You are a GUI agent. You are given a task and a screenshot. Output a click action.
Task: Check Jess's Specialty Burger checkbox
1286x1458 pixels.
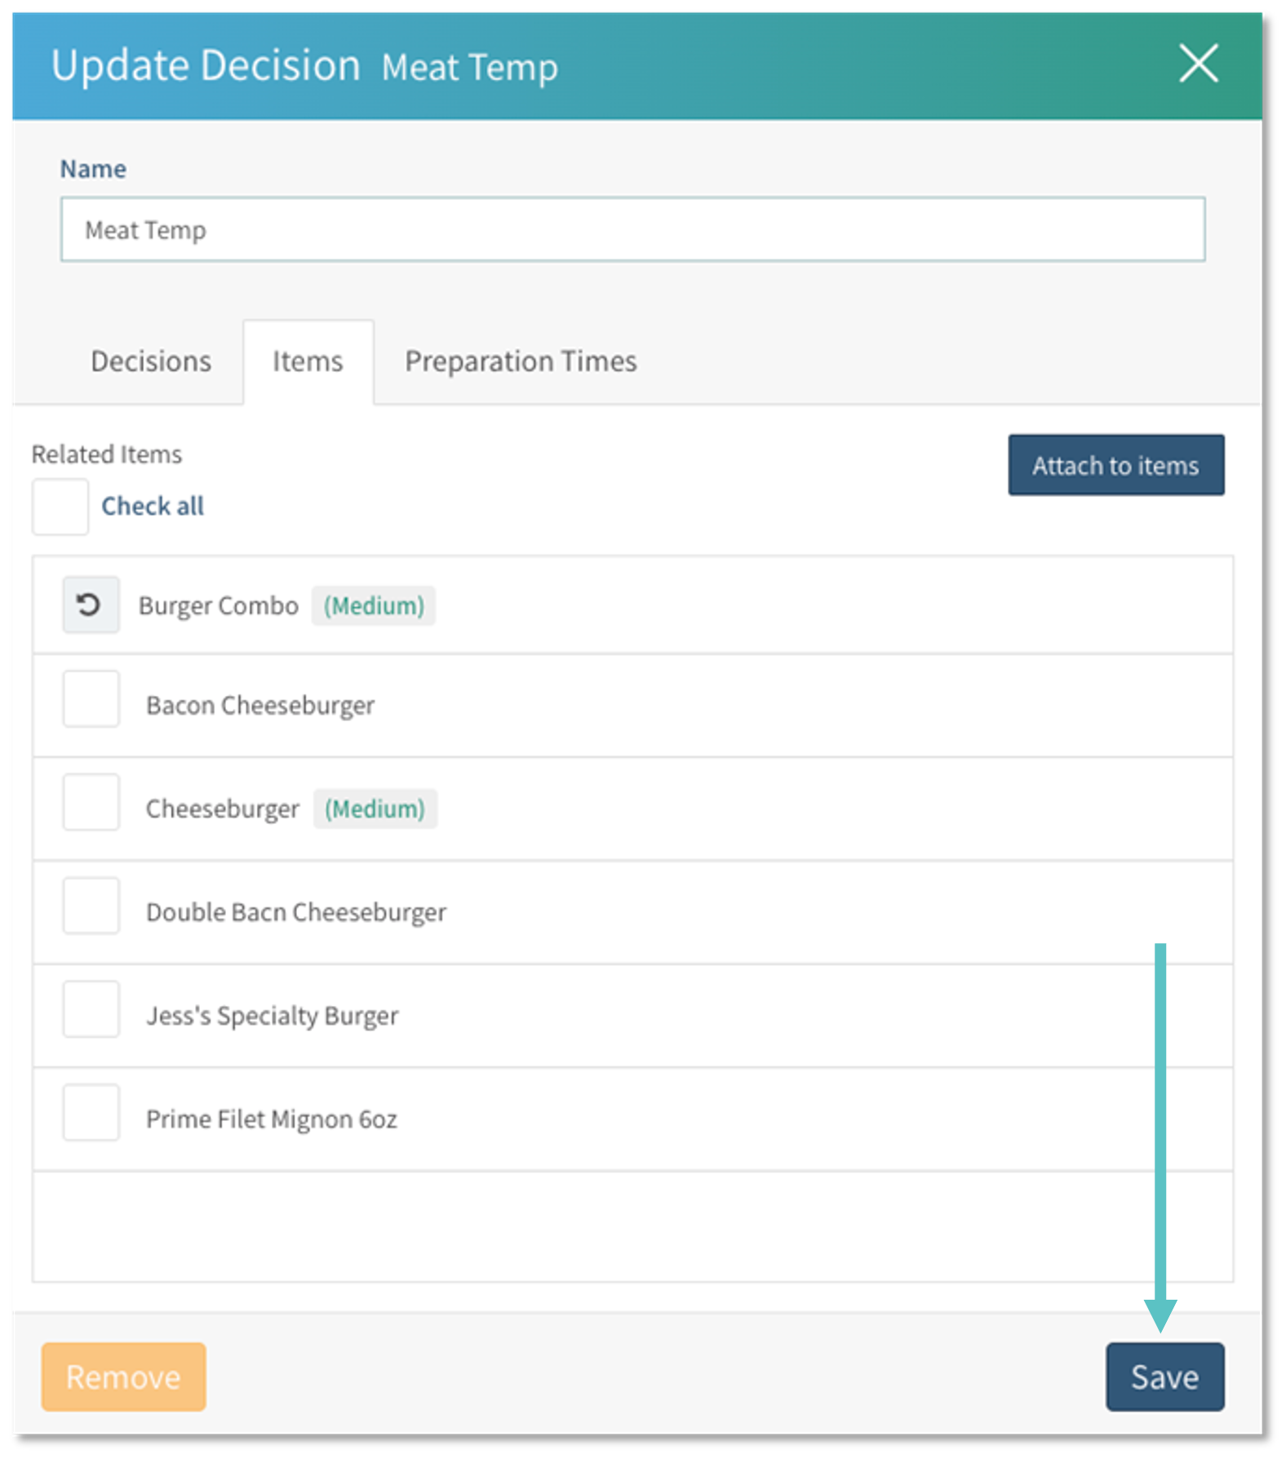click(x=91, y=1009)
